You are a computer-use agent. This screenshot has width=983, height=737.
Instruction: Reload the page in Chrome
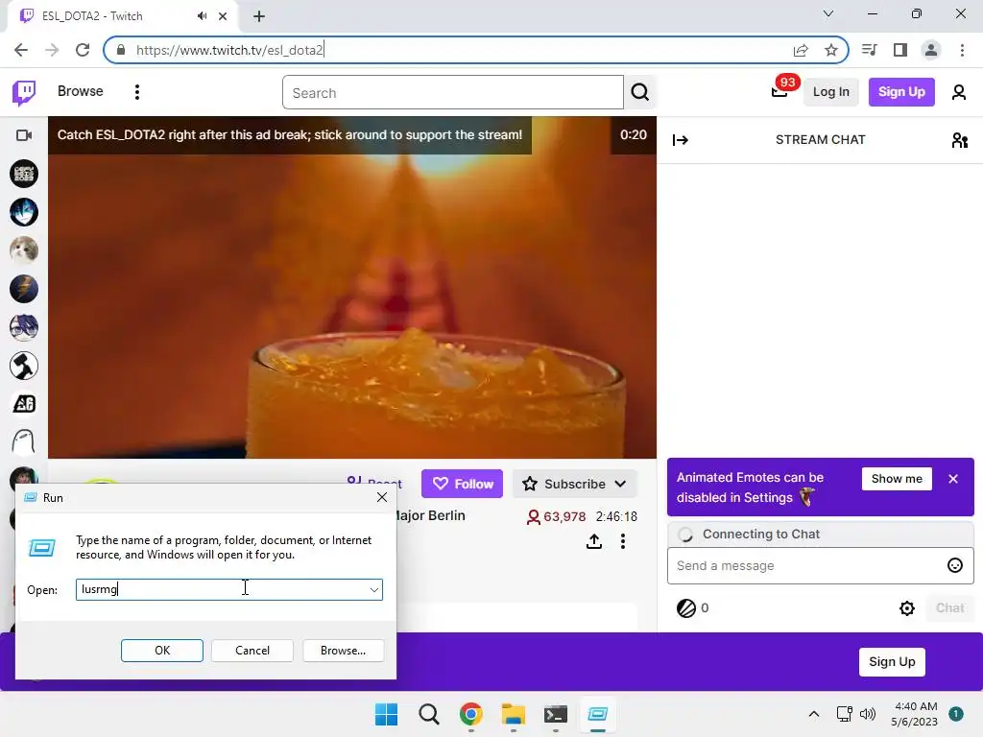[83, 50]
